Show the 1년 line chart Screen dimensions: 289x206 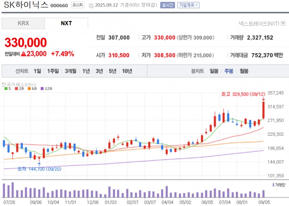click(86, 71)
